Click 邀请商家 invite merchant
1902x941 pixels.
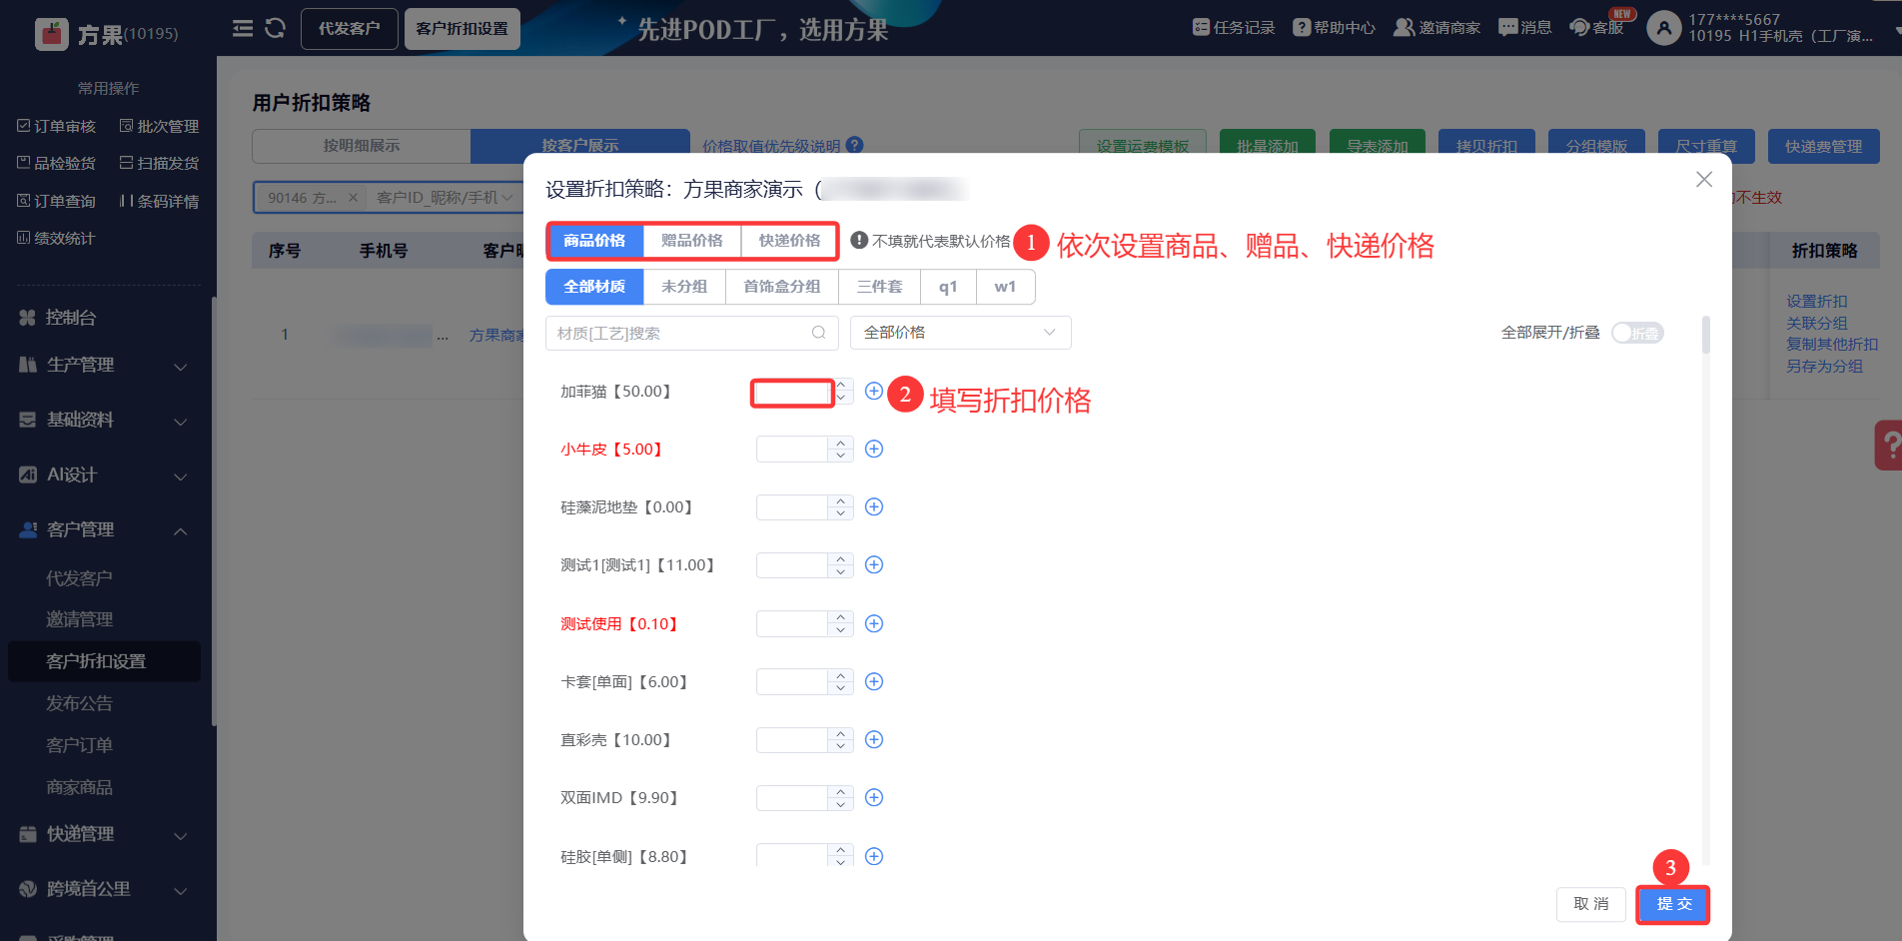coord(1436,28)
